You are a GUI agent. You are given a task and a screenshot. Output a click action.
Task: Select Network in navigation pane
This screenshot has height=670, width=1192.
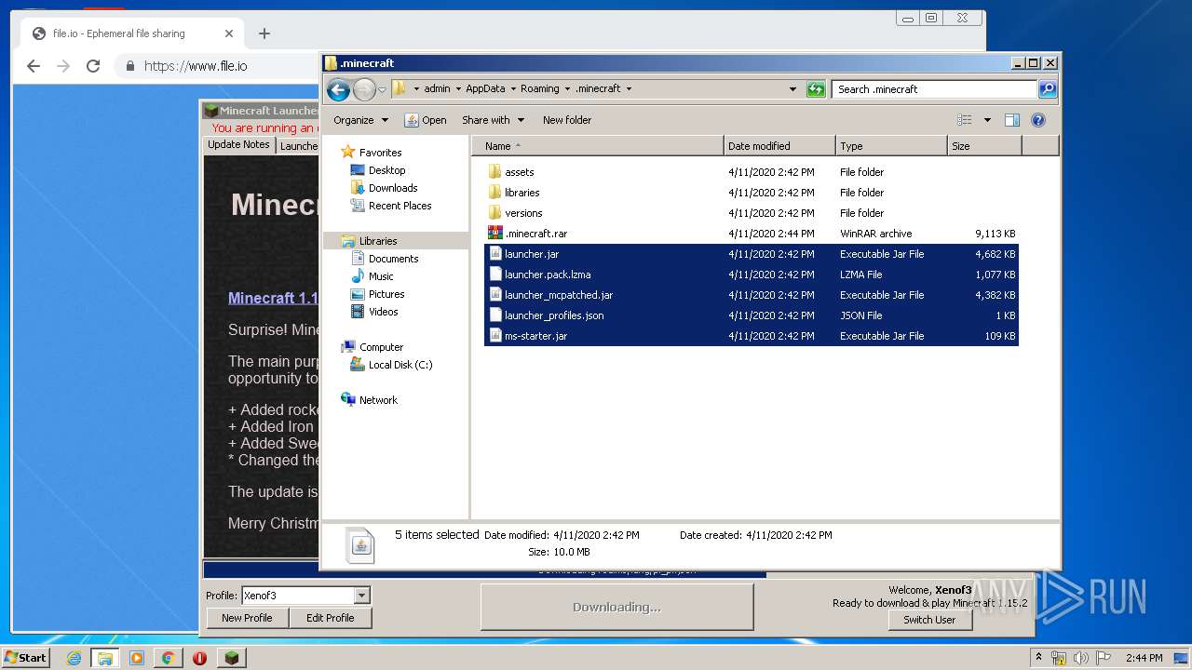[378, 400]
